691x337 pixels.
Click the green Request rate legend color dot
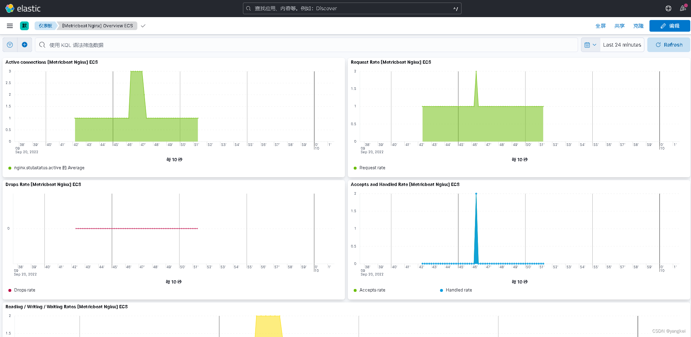click(355, 168)
